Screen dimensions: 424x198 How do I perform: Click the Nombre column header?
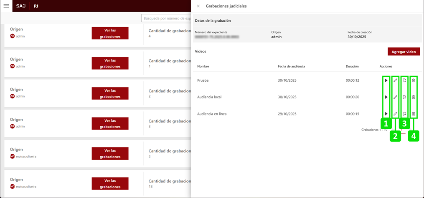203,66
